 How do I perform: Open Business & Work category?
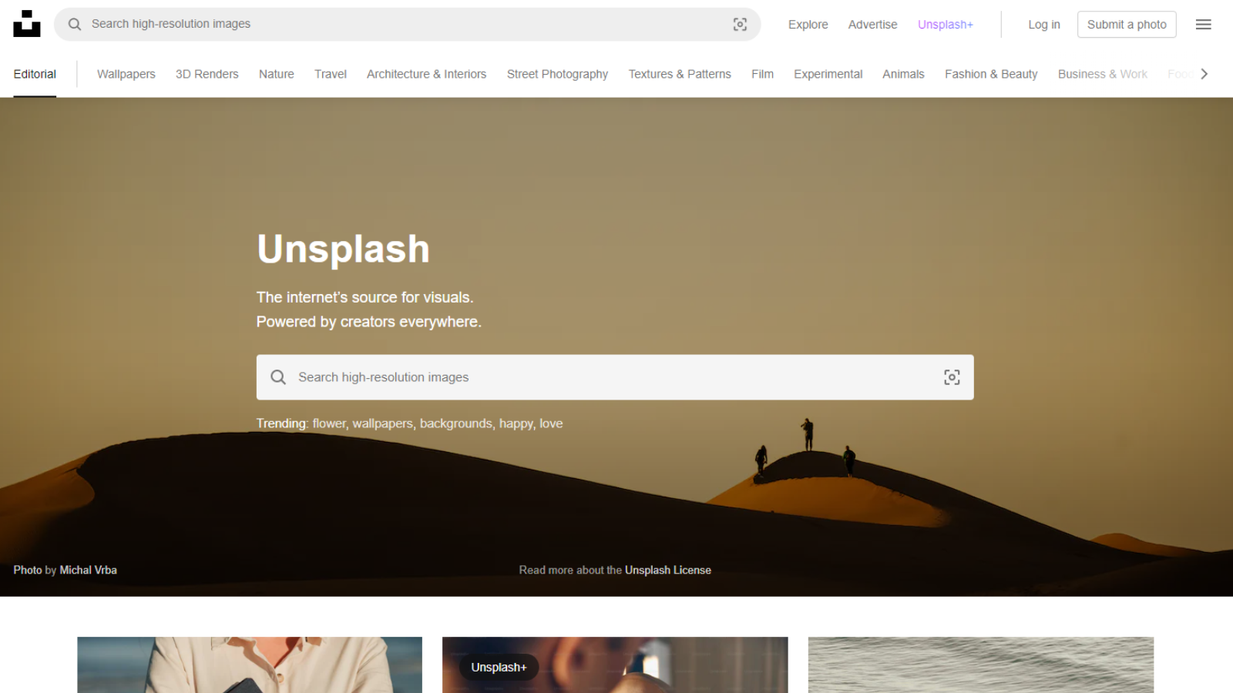pyautogui.click(x=1103, y=74)
